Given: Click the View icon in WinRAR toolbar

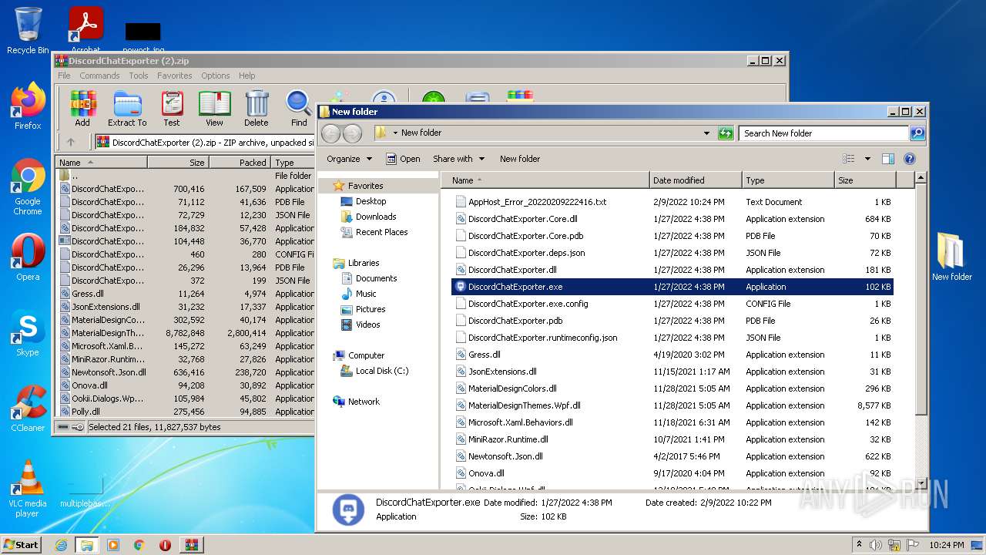Looking at the screenshot, I should click(214, 109).
